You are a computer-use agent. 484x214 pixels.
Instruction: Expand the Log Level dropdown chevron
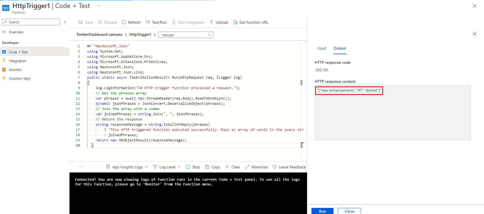[179, 167]
